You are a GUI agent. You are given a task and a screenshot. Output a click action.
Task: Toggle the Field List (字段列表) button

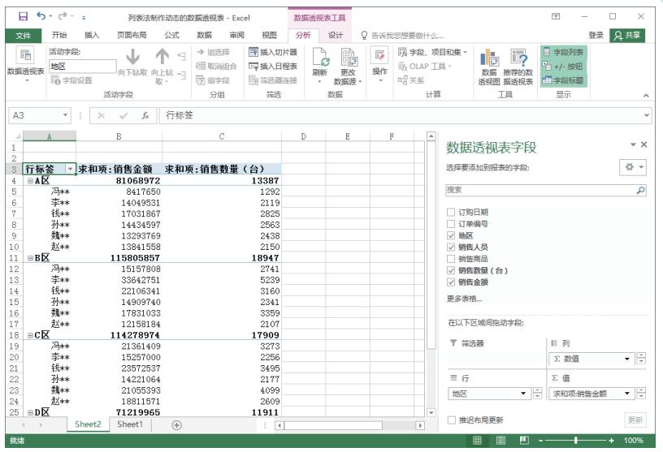563,52
